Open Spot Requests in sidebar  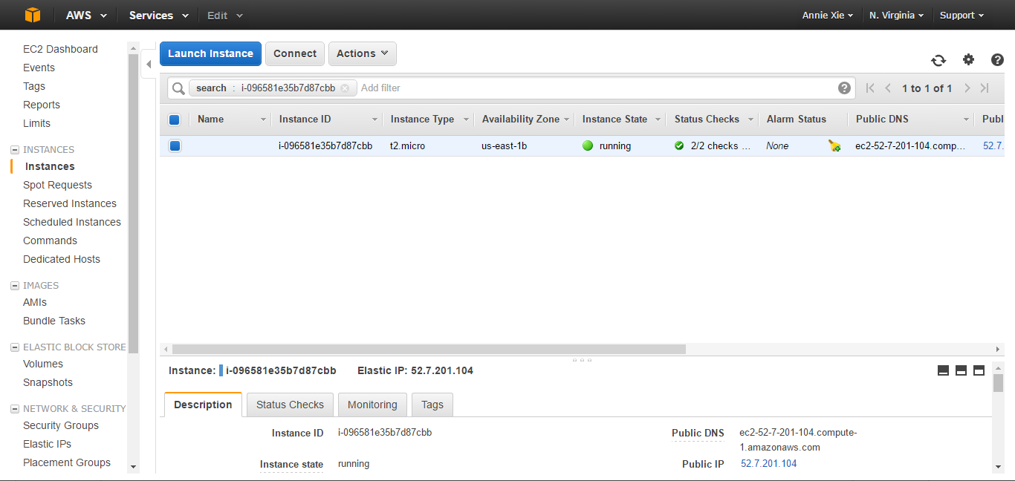point(57,185)
